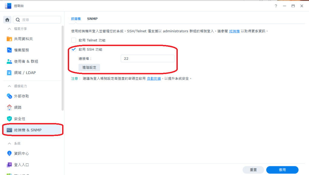Image resolution: width=309 pixels, height=175 pixels.
Task: Click the SSH 連接埠 port field
Action: 147,59
